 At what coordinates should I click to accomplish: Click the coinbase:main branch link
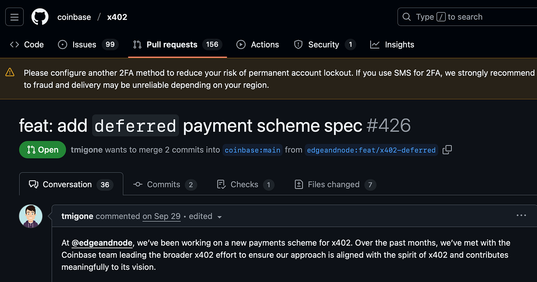(x=253, y=150)
